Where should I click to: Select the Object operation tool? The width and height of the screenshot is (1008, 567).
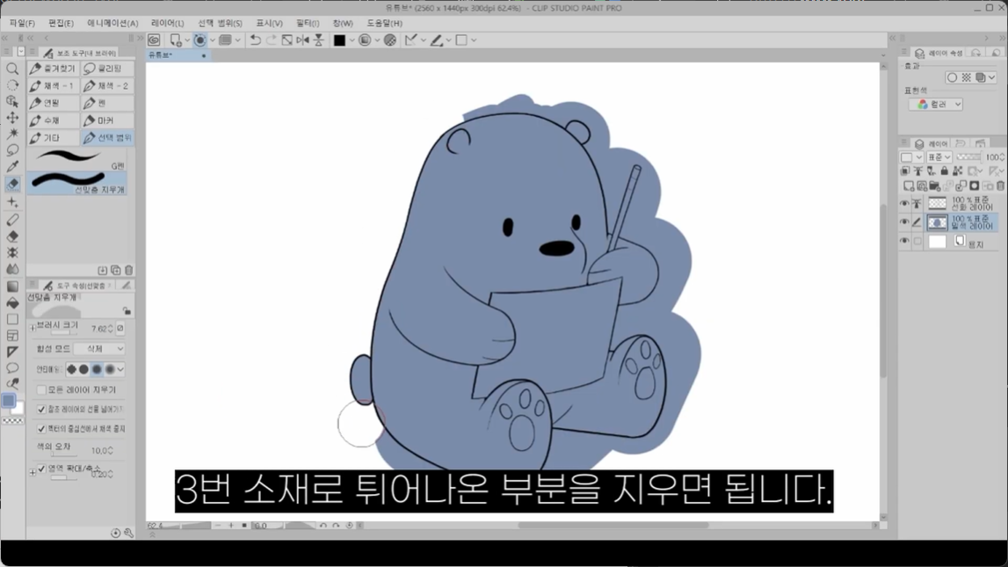(x=12, y=102)
